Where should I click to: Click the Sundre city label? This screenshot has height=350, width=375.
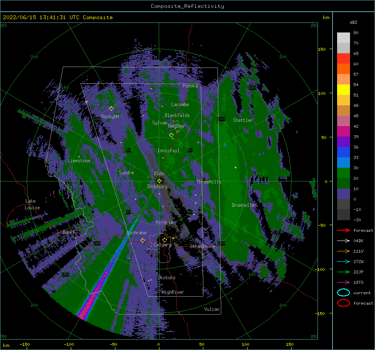coord(126,173)
